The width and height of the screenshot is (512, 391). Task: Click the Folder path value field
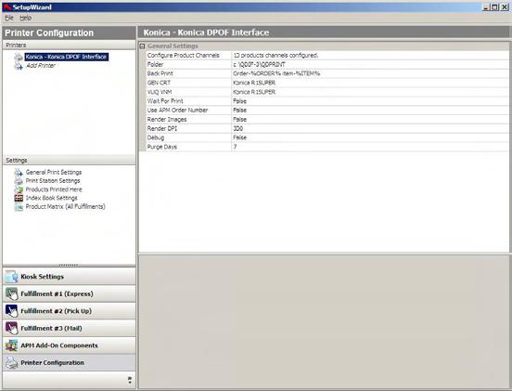[370, 65]
